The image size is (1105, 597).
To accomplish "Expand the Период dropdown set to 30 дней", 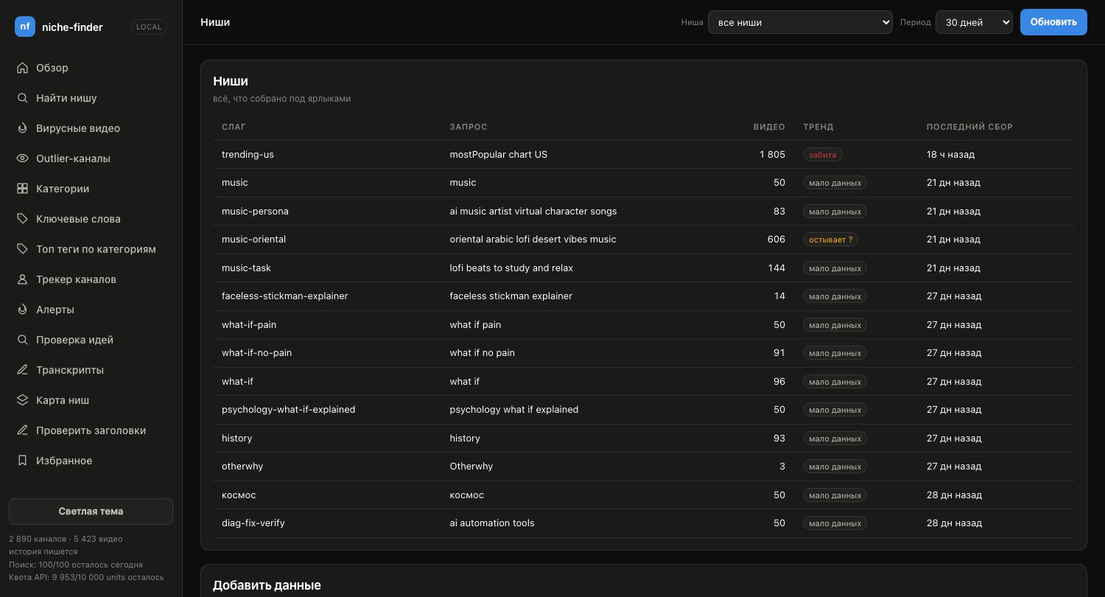I will pyautogui.click(x=974, y=22).
